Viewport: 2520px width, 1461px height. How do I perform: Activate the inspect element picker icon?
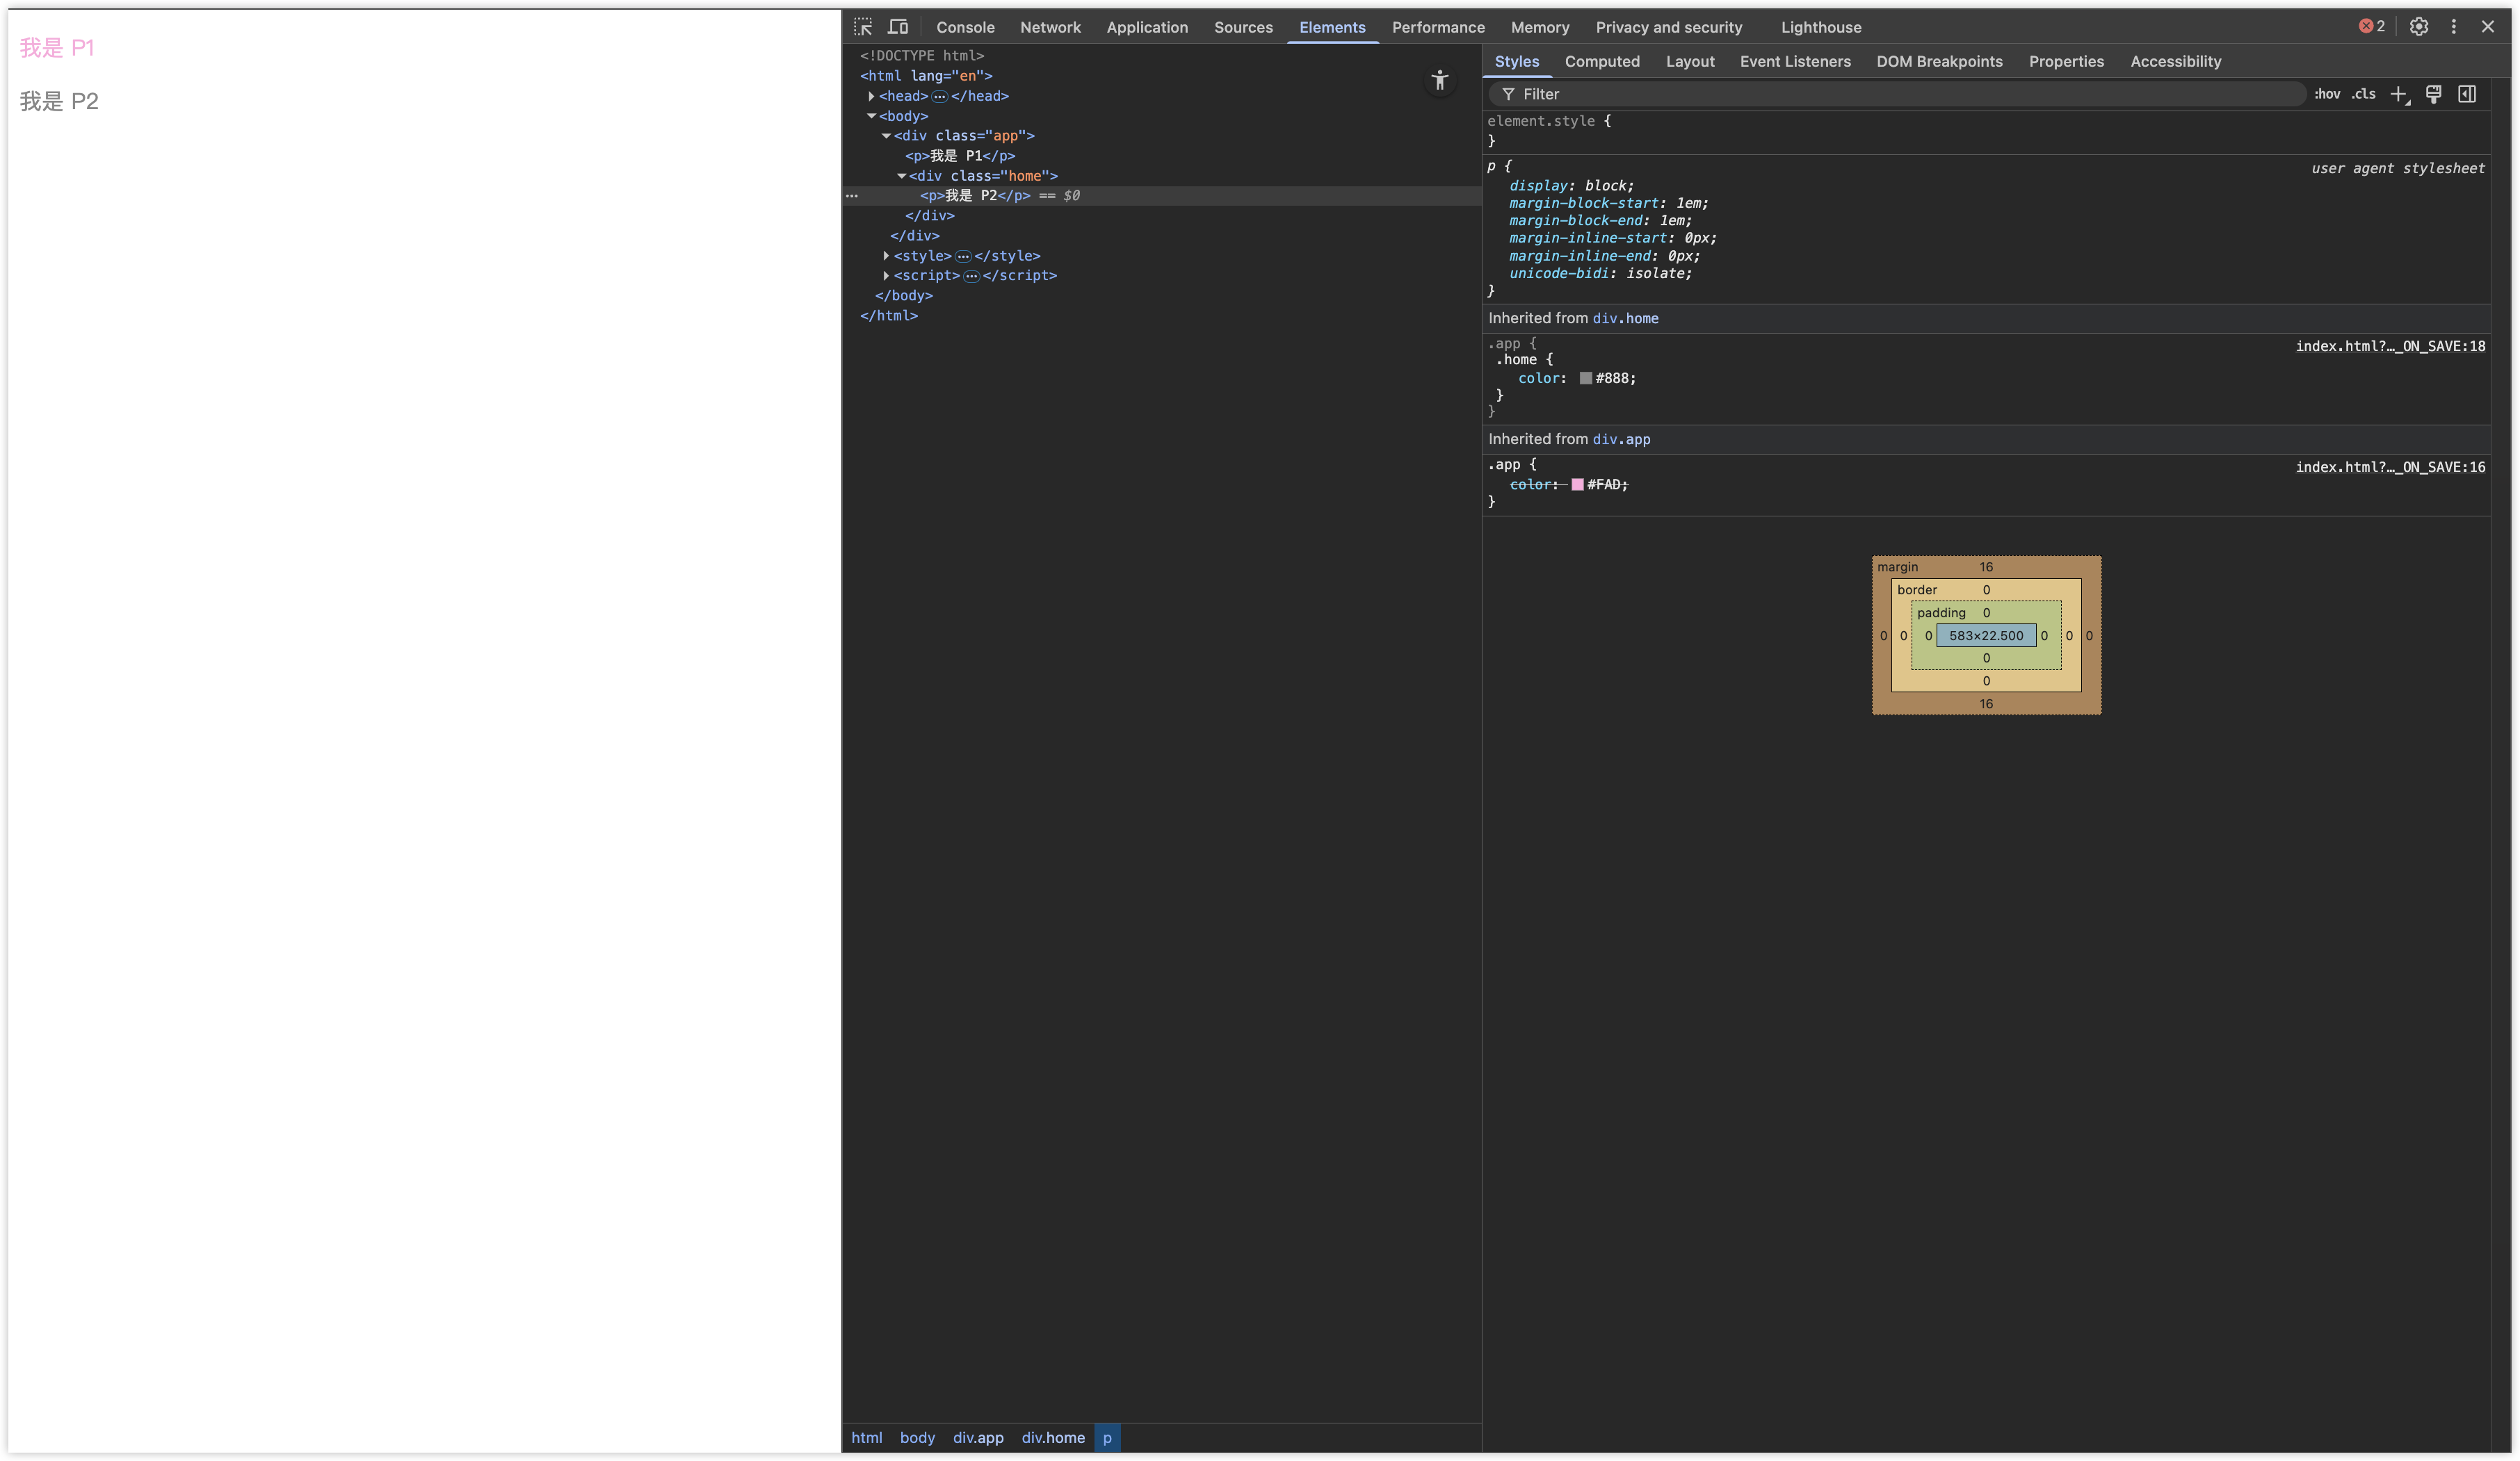863,27
